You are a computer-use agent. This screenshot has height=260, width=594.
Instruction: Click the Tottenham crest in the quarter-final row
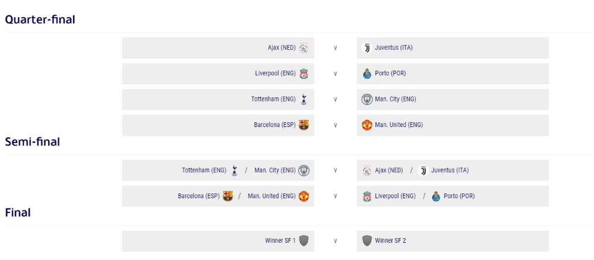pyautogui.click(x=304, y=100)
